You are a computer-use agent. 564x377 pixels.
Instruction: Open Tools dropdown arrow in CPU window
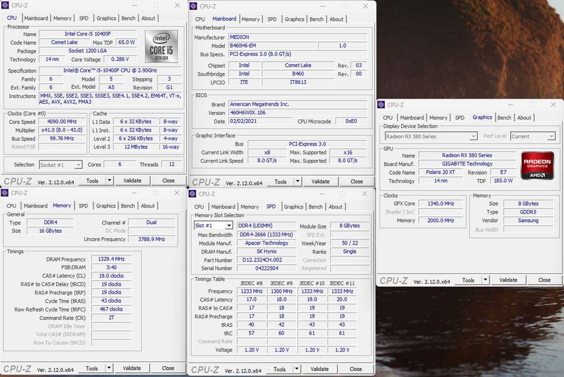click(109, 180)
